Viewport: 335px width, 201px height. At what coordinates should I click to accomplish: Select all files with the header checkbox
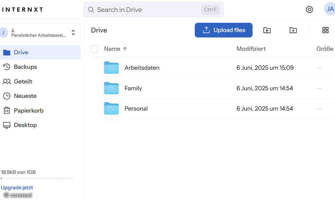pos(94,49)
